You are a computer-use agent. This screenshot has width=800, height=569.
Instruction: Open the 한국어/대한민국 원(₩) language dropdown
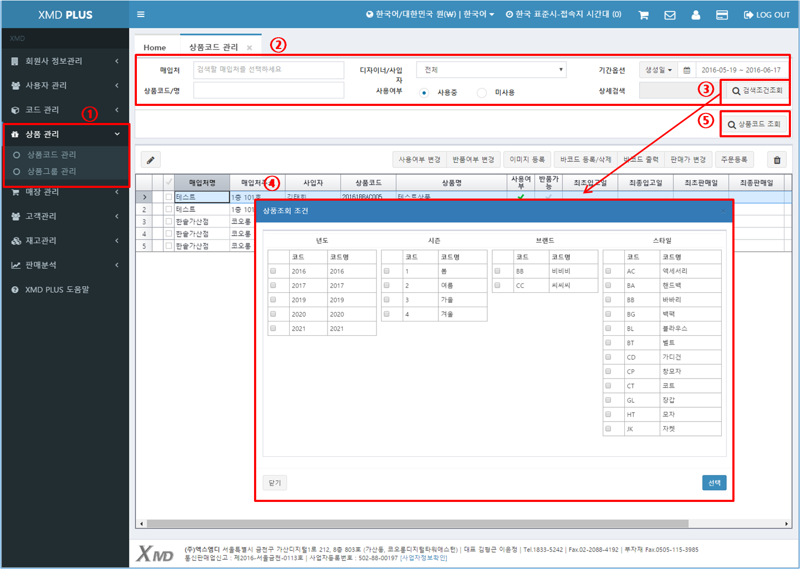[430, 14]
